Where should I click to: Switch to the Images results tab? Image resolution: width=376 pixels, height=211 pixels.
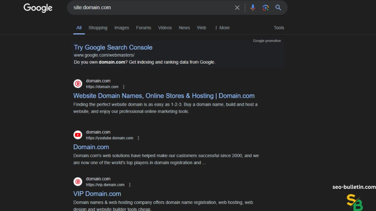(122, 28)
